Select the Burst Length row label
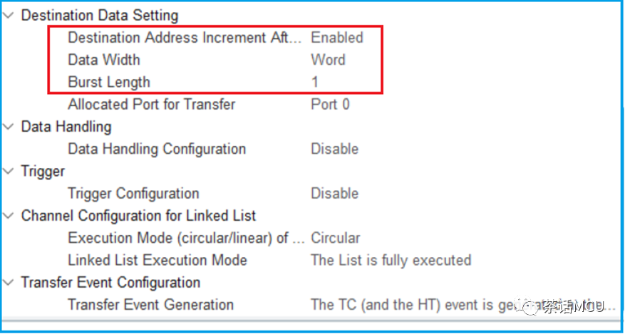Screen dimensions: 625x334 (109, 83)
